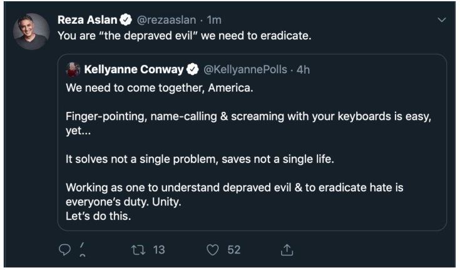Click Kellyanne Conway's small avatar
The width and height of the screenshot is (460, 273).
(73, 69)
